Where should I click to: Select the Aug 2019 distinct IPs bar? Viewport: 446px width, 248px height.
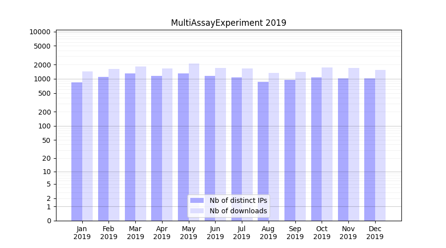click(x=263, y=151)
